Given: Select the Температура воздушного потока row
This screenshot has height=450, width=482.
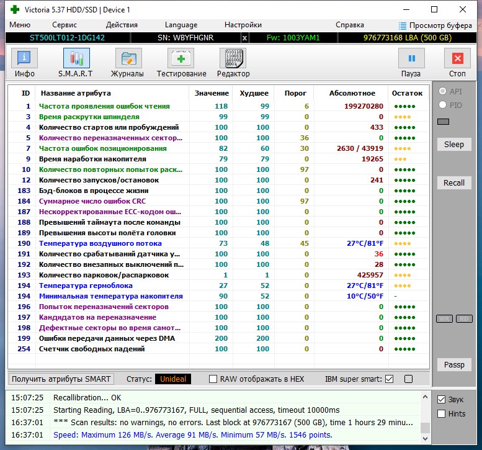Looking at the screenshot, I should coord(218,243).
